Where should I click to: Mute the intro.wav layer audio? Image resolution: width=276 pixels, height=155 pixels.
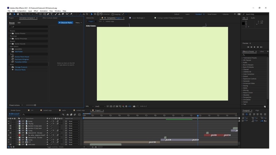click(11, 144)
